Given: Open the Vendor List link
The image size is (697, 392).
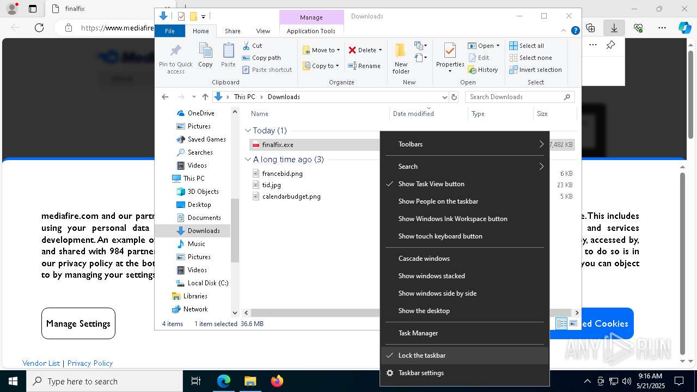Looking at the screenshot, I should (x=41, y=363).
